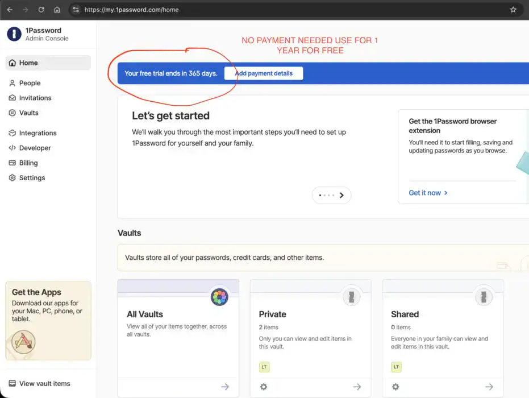Click the Vaults section heading
Screen dimensions: 529x398
click(x=129, y=233)
